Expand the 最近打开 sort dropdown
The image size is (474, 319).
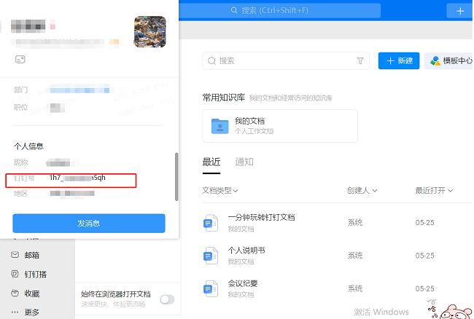pyautogui.click(x=434, y=190)
